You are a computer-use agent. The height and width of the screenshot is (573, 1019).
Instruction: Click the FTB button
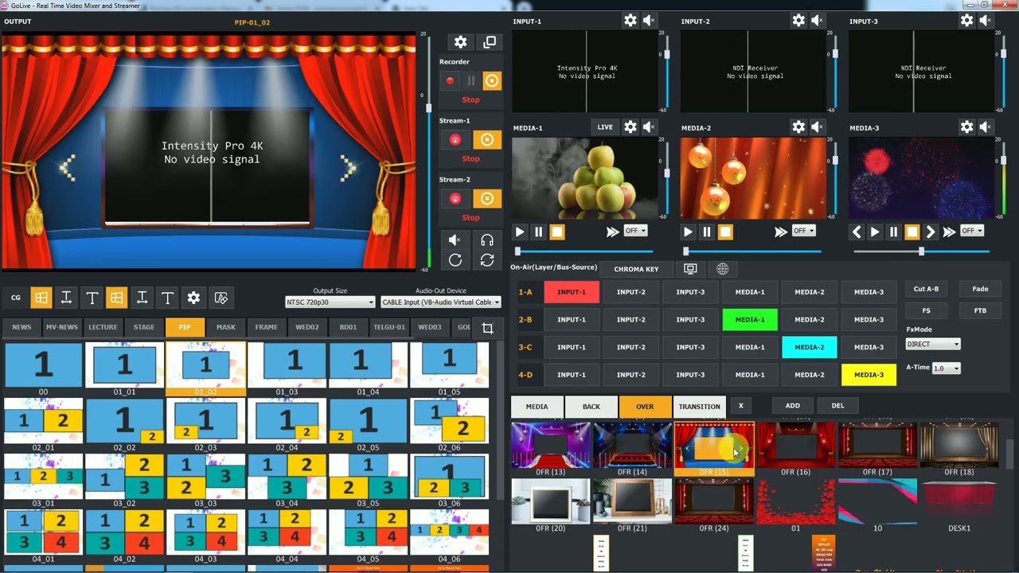click(980, 310)
